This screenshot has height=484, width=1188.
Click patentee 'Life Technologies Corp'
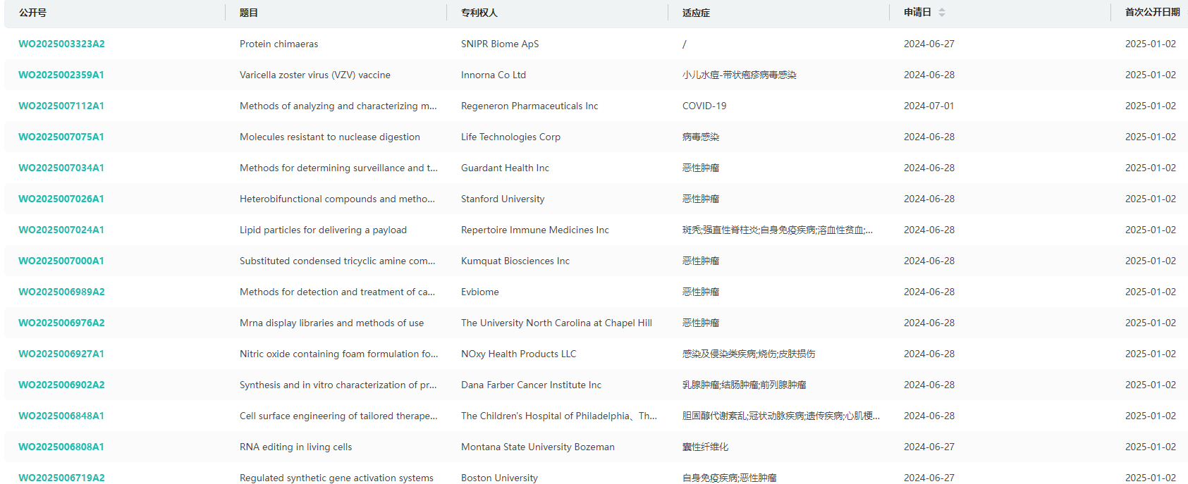510,137
